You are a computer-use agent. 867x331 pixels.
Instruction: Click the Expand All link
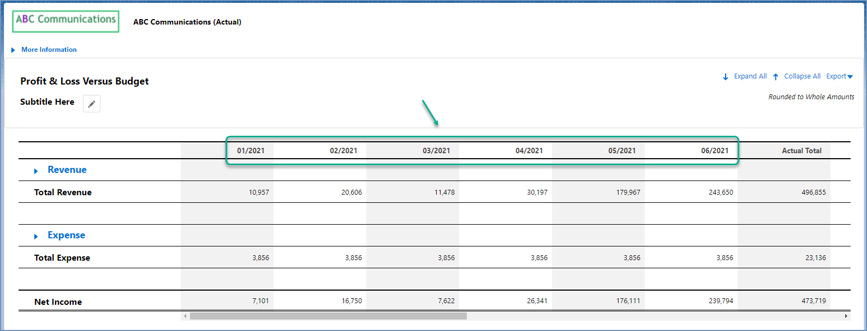pos(750,76)
